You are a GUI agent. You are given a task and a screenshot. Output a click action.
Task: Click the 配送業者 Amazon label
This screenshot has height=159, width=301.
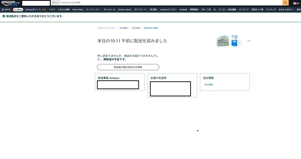pos(109,78)
